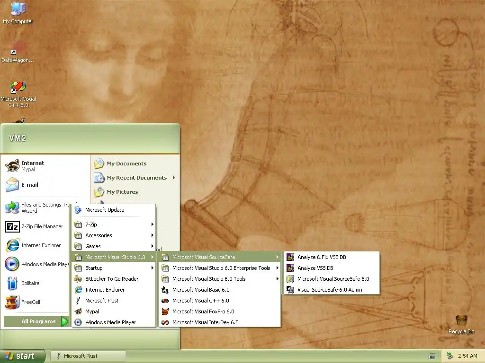Viewport: 485px width, 363px height.
Task: Click Microsoft Update in All Programs
Action: [114, 210]
